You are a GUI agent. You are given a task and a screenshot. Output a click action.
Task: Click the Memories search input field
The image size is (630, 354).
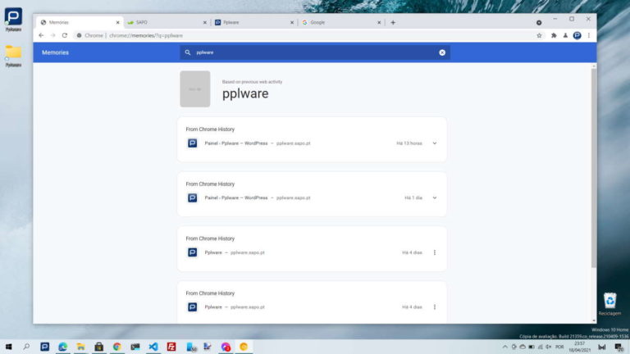point(316,52)
